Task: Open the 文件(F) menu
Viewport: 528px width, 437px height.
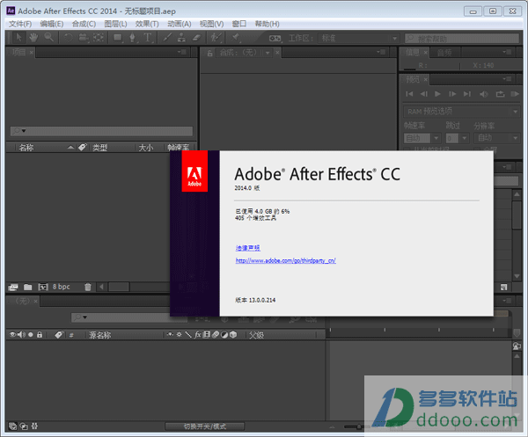Action: [20, 24]
